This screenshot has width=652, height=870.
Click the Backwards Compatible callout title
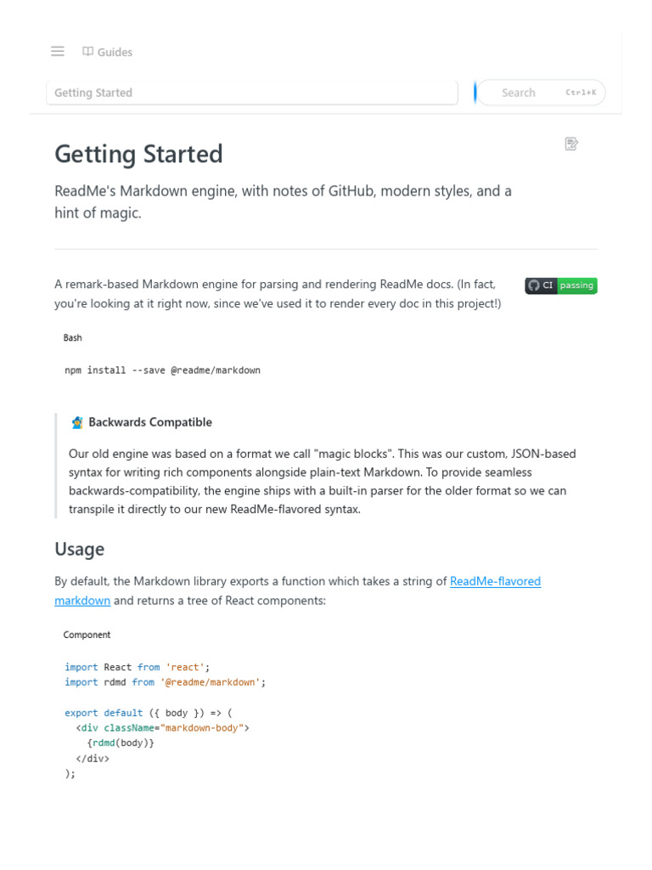150,422
